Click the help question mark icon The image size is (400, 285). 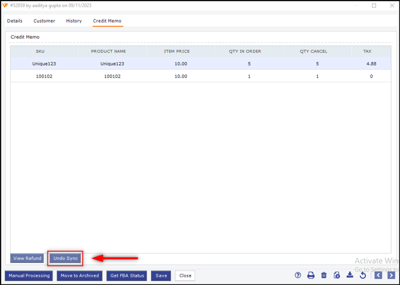(x=298, y=275)
